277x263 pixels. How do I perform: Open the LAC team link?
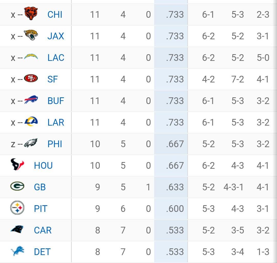(55, 58)
